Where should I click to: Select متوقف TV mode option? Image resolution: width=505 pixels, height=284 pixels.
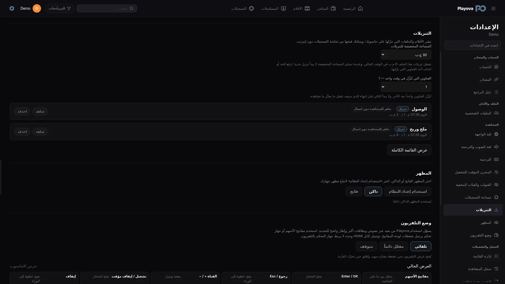[366, 246]
